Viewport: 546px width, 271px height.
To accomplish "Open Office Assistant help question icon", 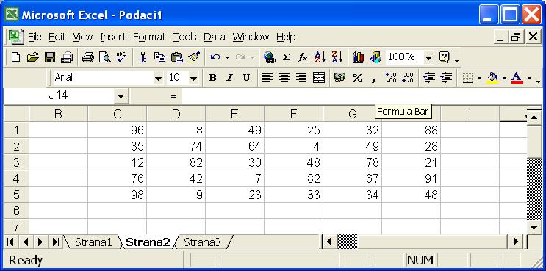I will (445, 57).
